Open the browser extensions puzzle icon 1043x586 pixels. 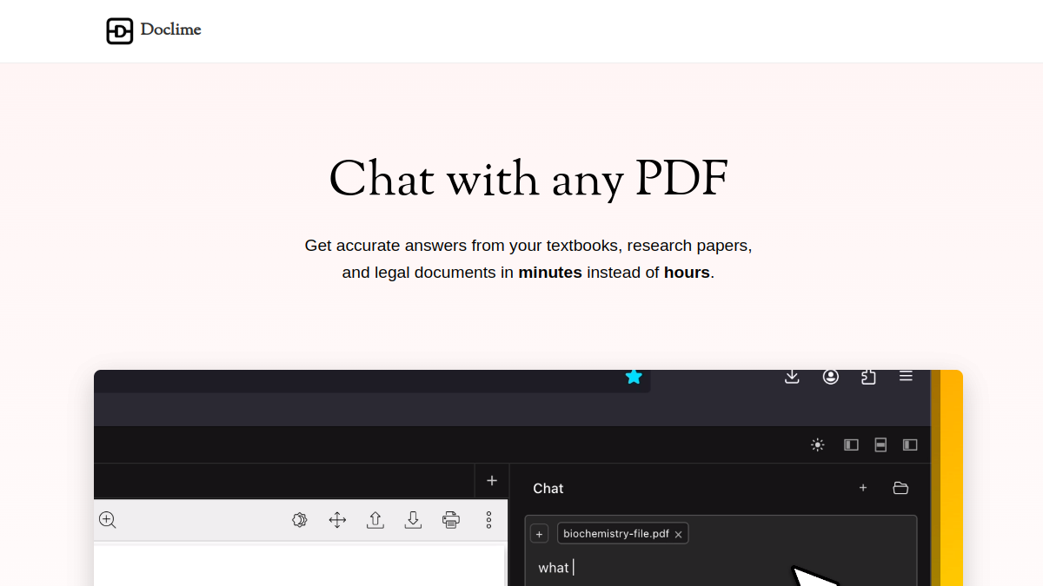tap(868, 377)
